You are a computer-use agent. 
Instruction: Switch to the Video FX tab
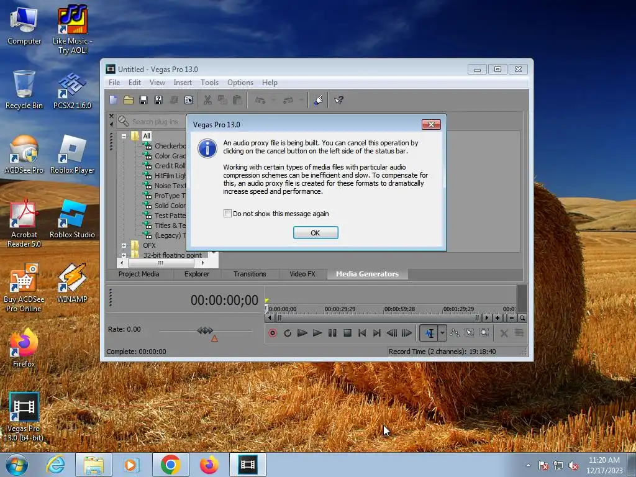pyautogui.click(x=302, y=274)
